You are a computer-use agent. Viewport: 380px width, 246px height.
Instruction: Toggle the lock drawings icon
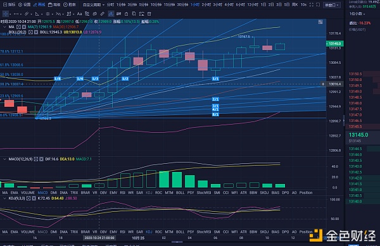[x=126, y=14]
